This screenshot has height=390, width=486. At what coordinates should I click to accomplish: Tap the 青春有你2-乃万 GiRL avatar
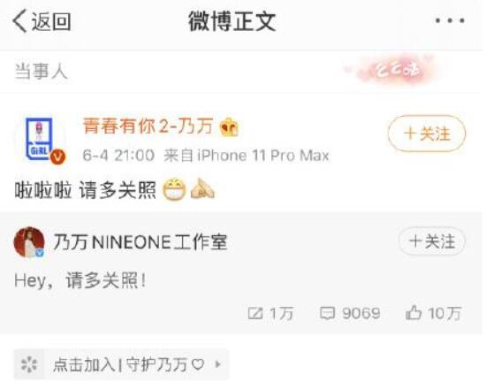pos(40,138)
